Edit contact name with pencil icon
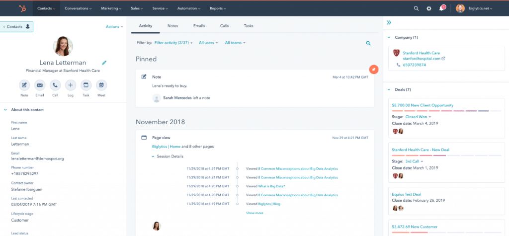Screen dimensions: 509x236 (104, 63)
